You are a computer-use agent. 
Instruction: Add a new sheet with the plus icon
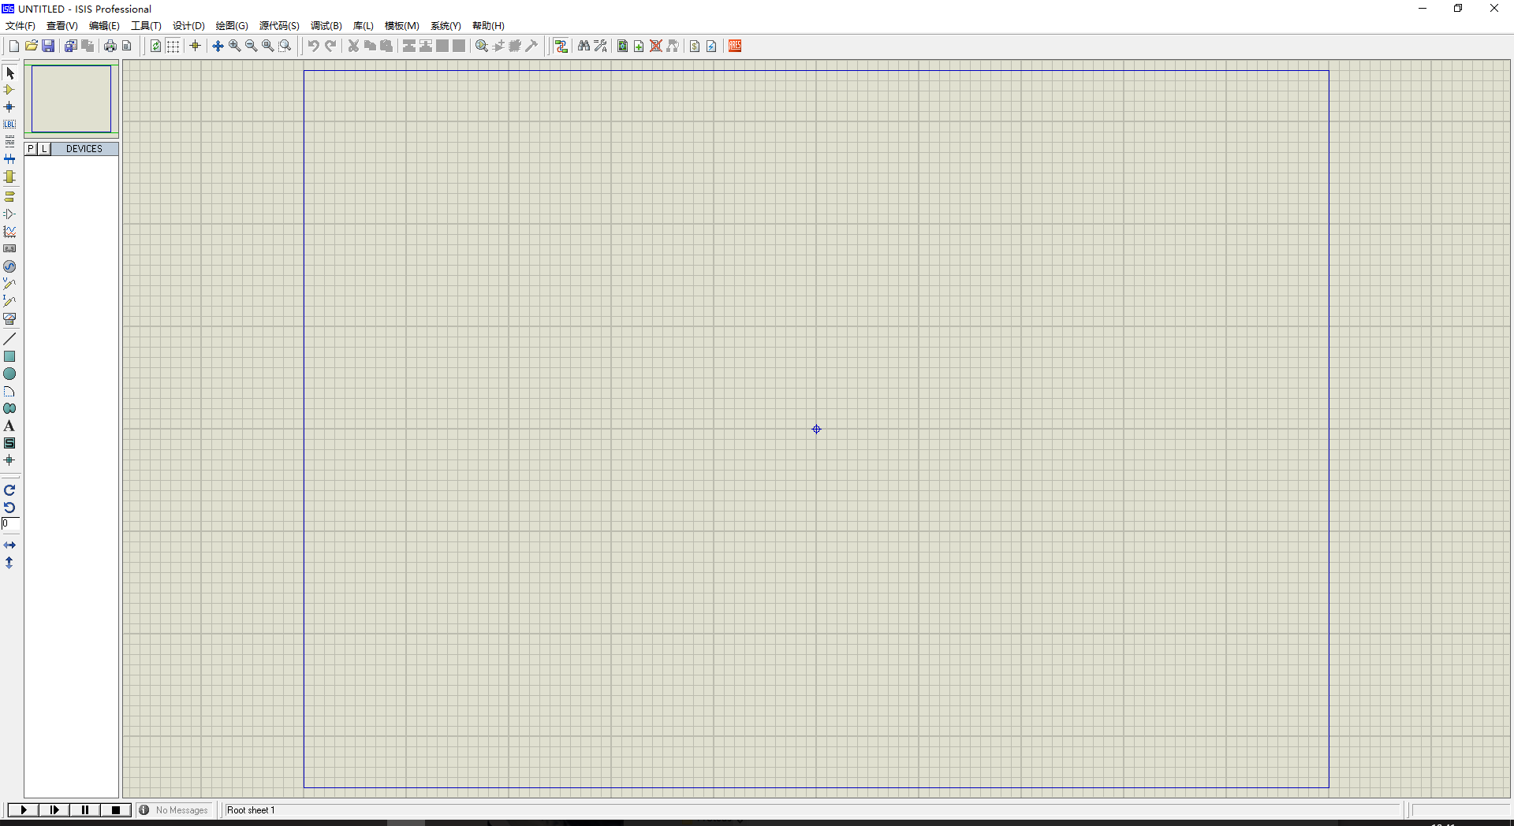click(640, 46)
